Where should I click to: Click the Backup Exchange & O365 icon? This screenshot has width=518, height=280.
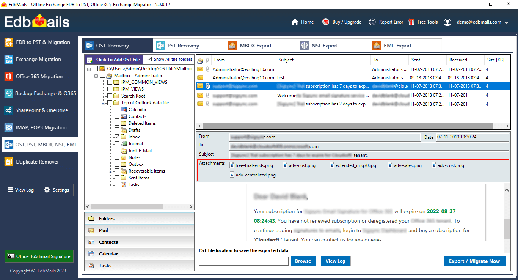(x=9, y=93)
